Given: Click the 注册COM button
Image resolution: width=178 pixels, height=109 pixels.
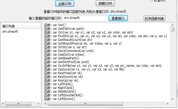Looking at the screenshot, I should coord(65,4).
